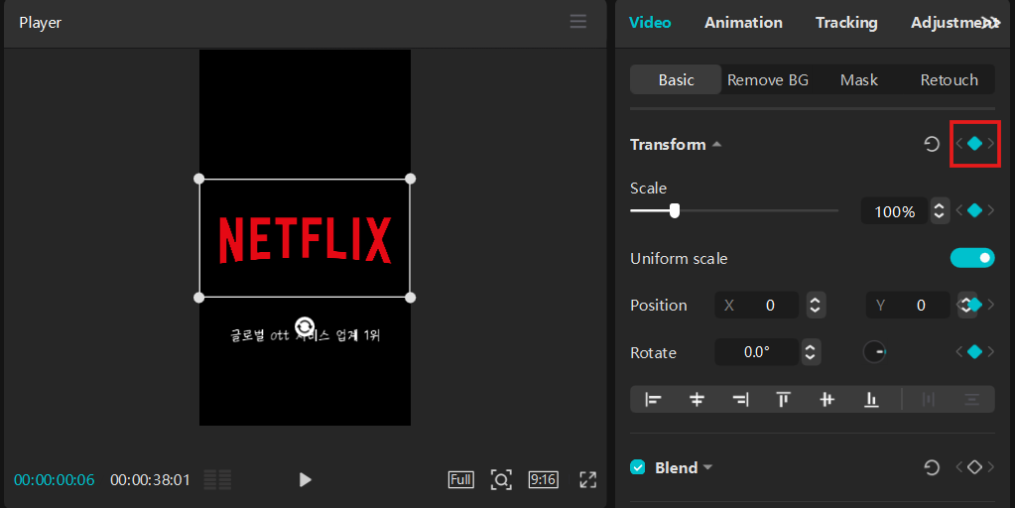Center the clip horizontally
The image size is (1015, 508).
[x=697, y=400]
